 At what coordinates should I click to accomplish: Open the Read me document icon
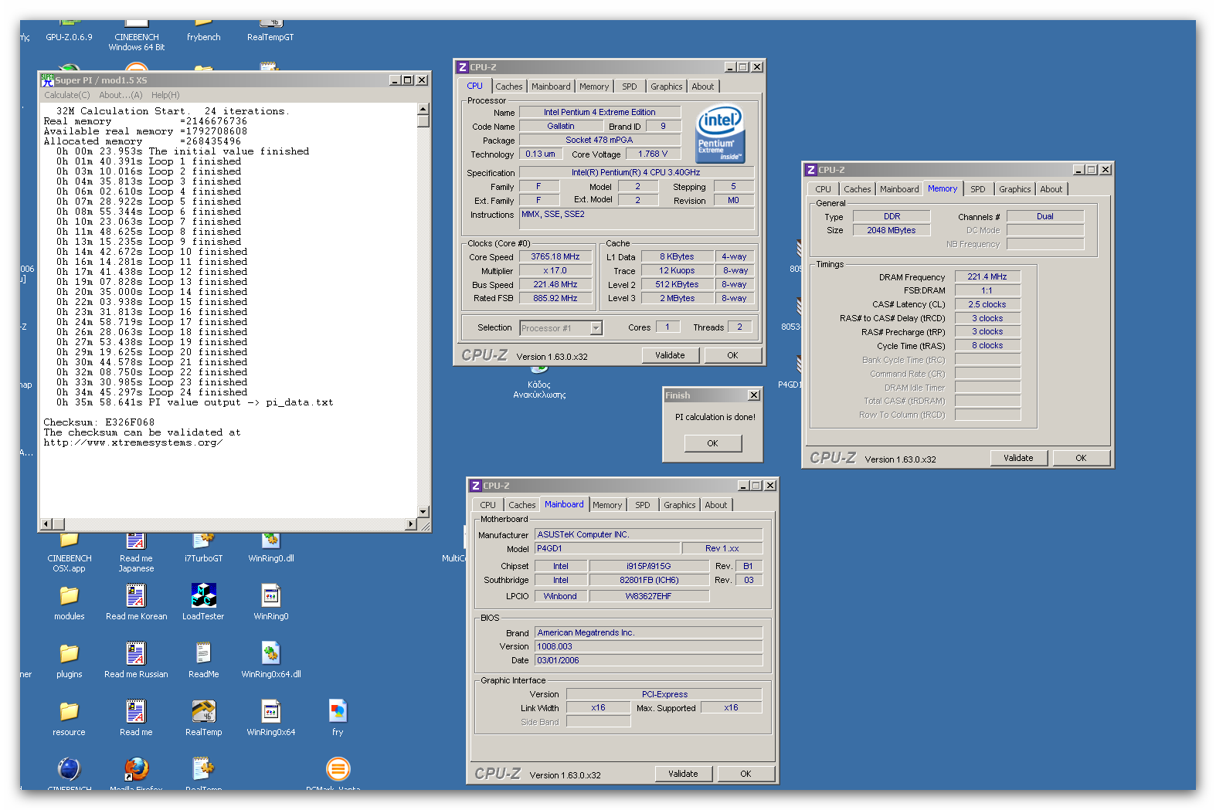(x=136, y=711)
